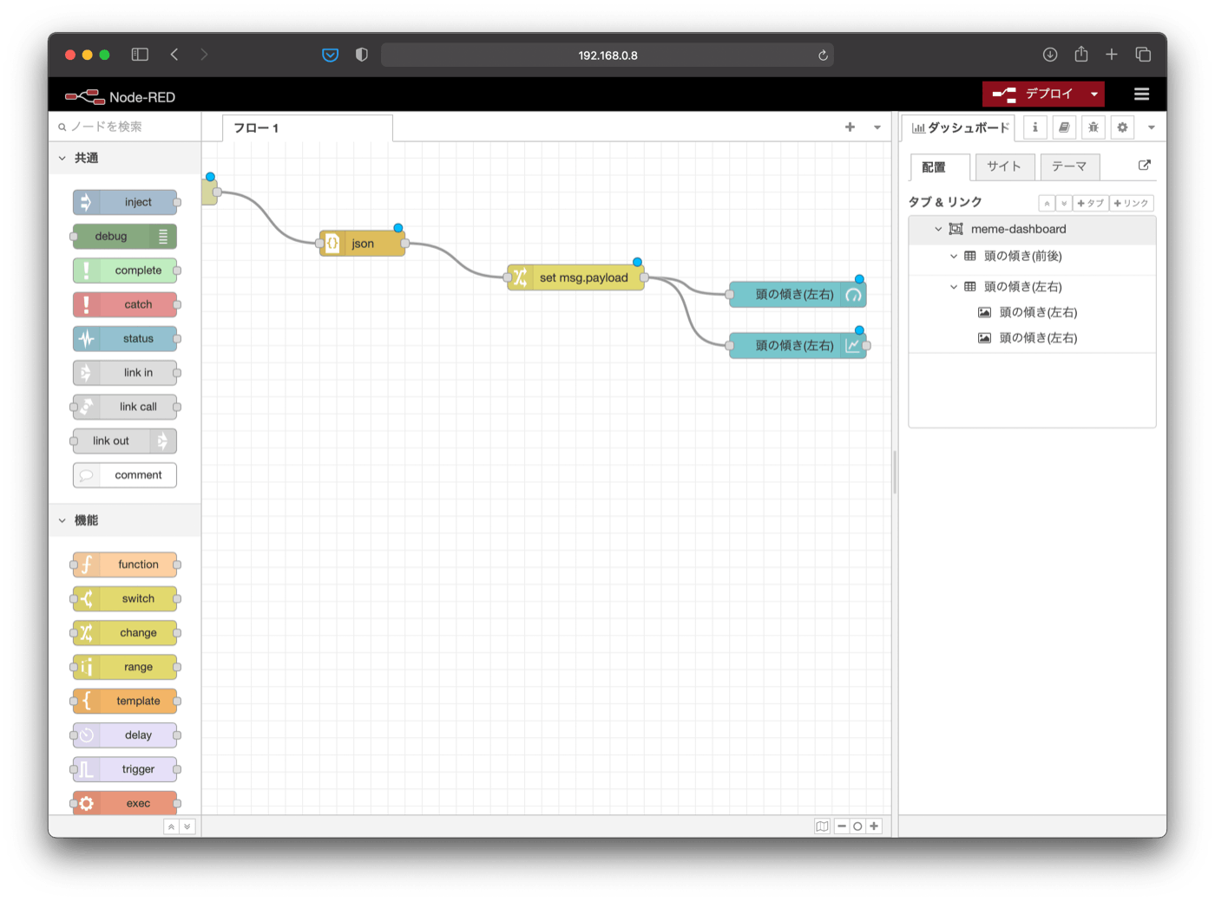Open the help book sidebar tab

pos(1064,127)
